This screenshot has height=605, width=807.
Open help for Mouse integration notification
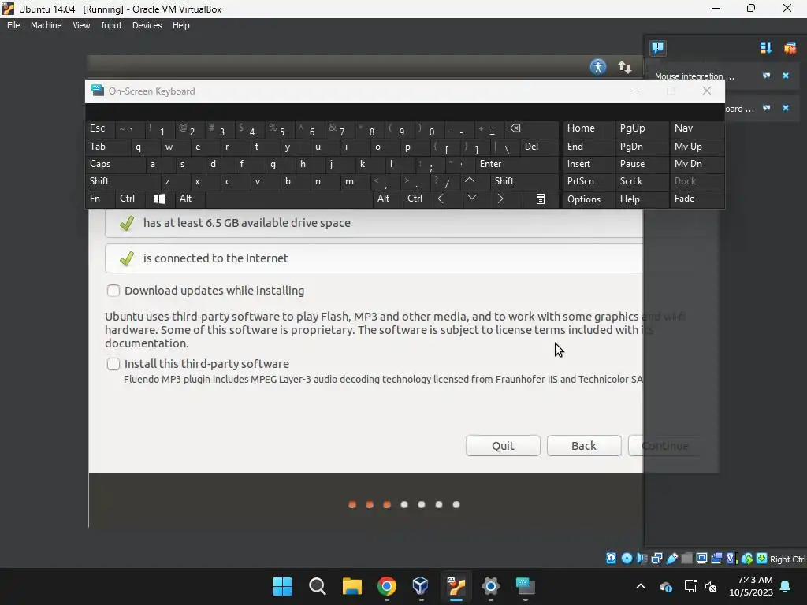[766, 76]
